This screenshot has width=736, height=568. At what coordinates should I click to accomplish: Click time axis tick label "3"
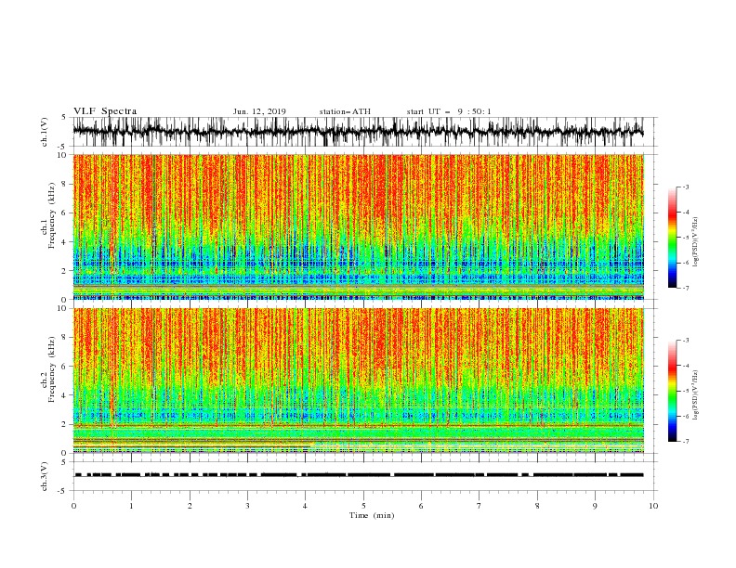247,506
